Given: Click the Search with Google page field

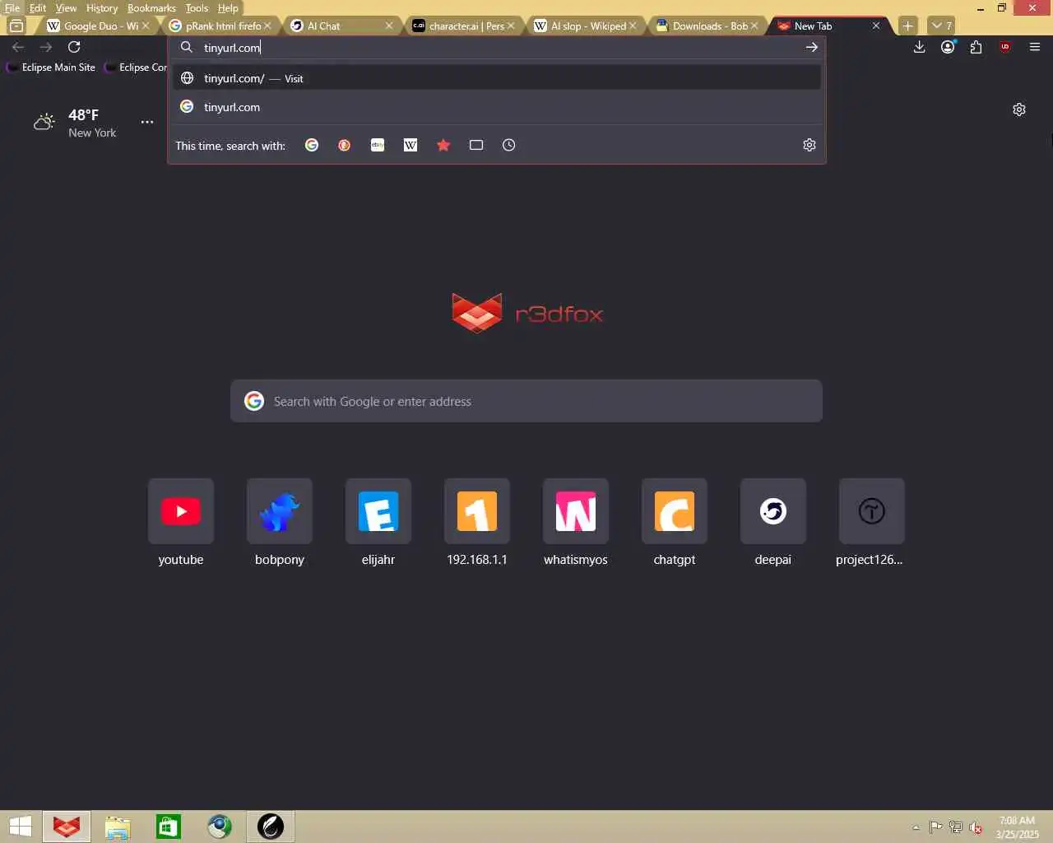Looking at the screenshot, I should point(526,401).
